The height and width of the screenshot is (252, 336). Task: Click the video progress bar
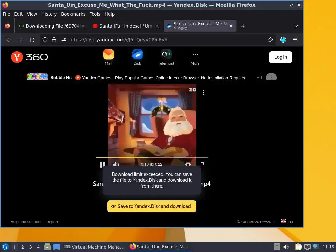coord(152,157)
